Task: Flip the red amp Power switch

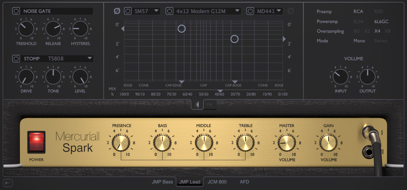Action: click(x=36, y=142)
